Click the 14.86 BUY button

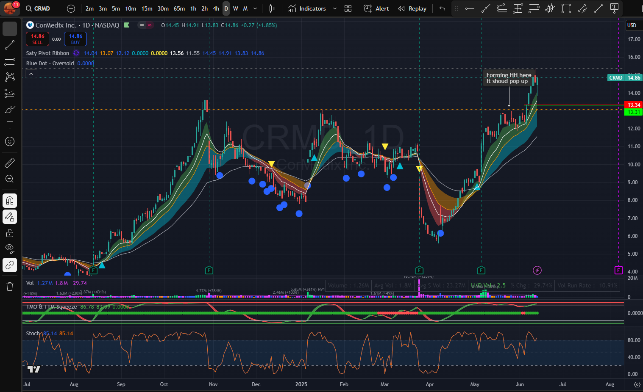click(x=75, y=39)
